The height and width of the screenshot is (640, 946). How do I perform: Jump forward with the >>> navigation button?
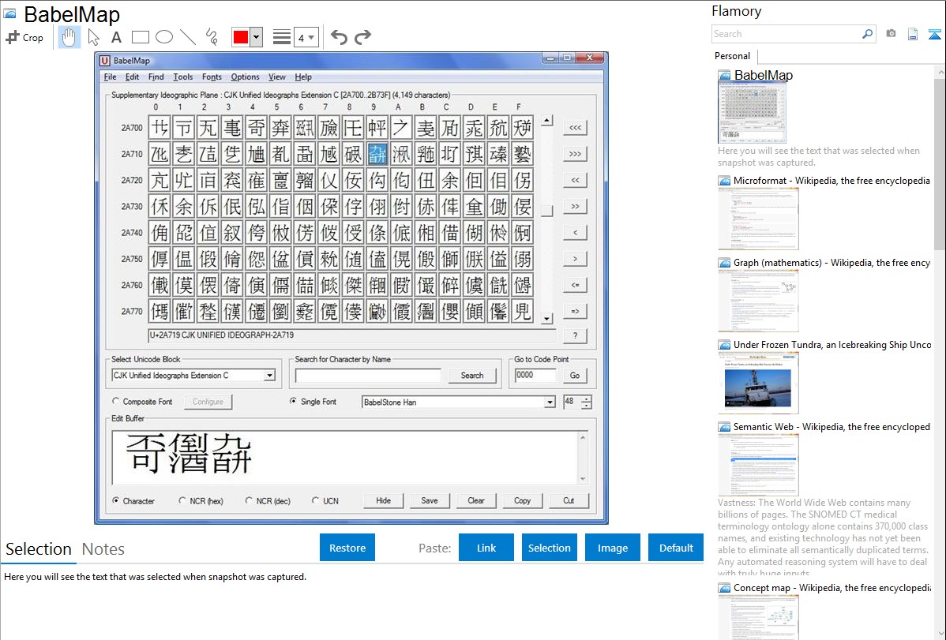click(x=575, y=154)
